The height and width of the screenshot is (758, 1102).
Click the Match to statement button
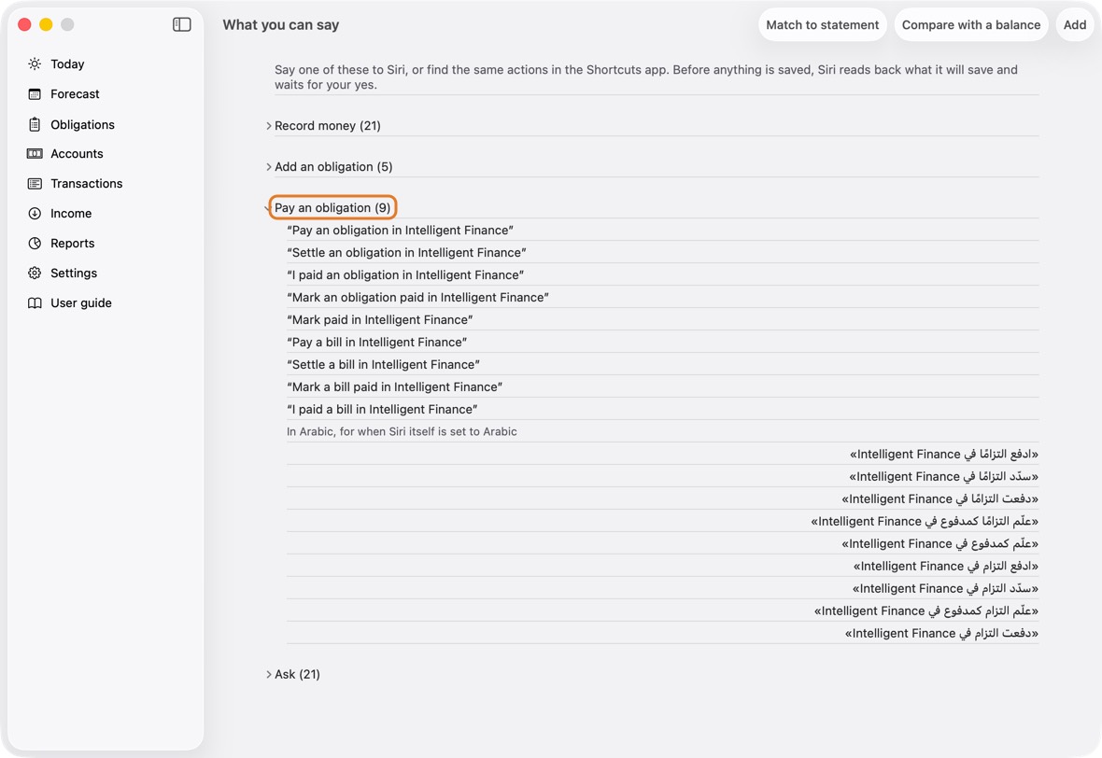coord(822,24)
